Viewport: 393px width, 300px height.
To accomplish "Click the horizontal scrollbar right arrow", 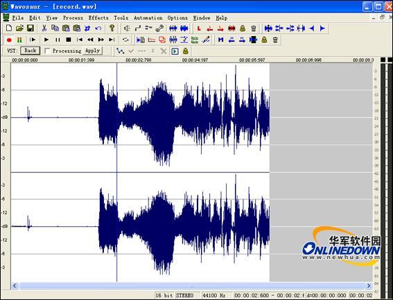I will [x=369, y=285].
